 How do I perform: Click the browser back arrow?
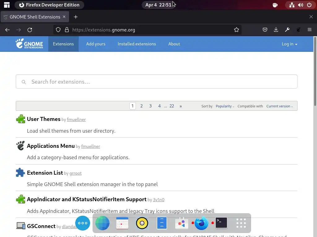(7, 30)
